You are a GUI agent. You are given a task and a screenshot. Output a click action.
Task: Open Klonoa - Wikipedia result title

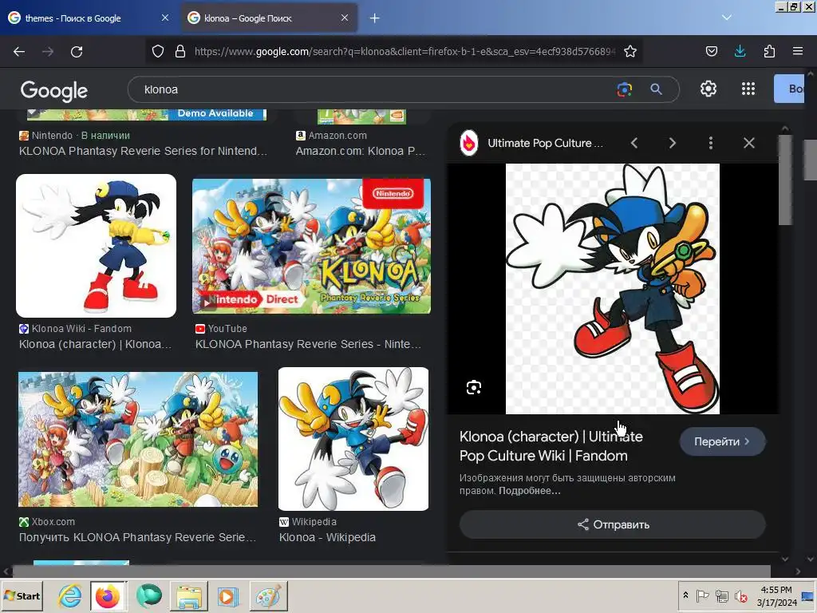click(327, 537)
